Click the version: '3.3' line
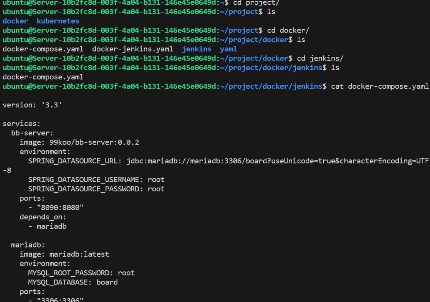Screen dimensions: 430x302 [x=32, y=105]
